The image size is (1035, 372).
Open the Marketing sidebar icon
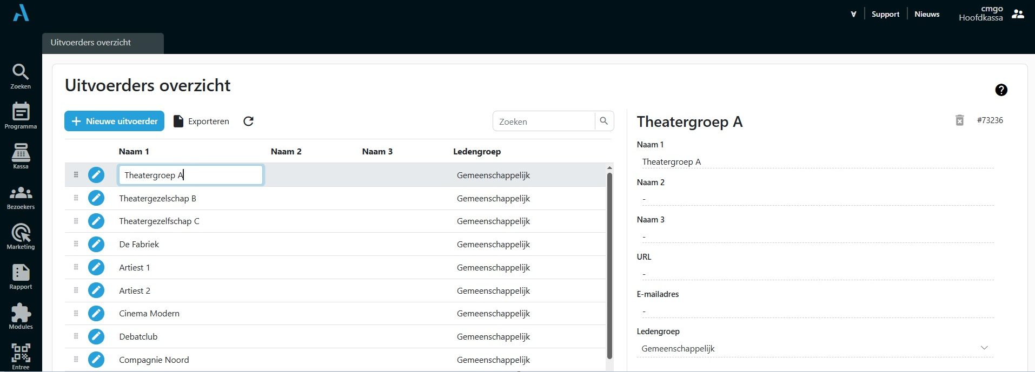coord(21,237)
